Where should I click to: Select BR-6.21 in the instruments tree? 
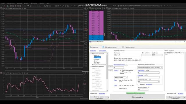[x=96, y=55]
